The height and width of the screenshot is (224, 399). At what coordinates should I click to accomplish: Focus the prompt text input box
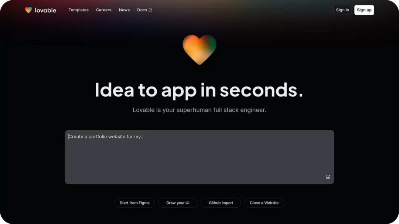tap(199, 157)
